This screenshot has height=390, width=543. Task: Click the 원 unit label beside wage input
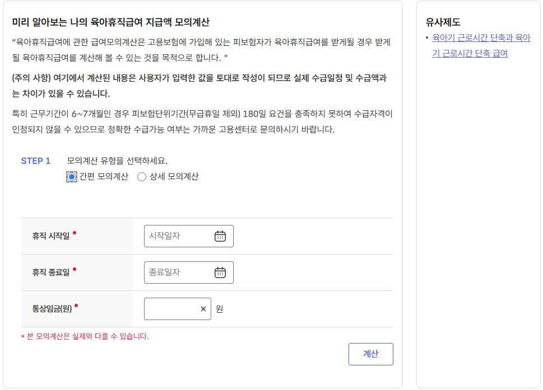tap(220, 309)
